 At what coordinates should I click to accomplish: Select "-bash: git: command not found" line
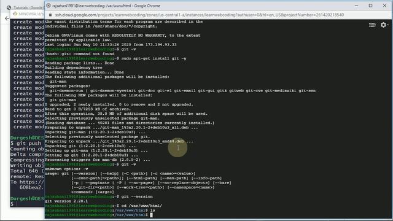pos(79,54)
